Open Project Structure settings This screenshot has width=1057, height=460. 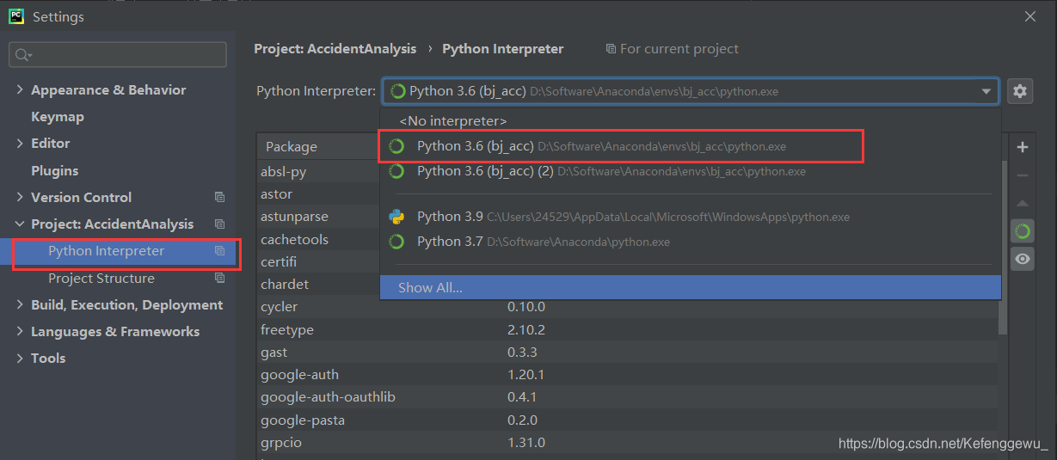pos(101,278)
